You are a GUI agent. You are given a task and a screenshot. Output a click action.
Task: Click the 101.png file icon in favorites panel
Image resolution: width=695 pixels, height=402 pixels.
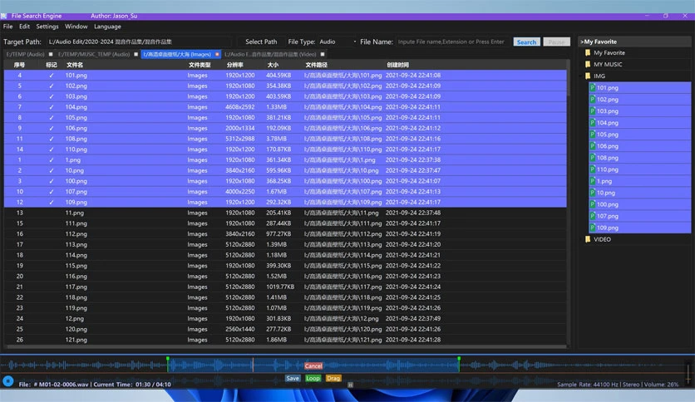point(592,88)
